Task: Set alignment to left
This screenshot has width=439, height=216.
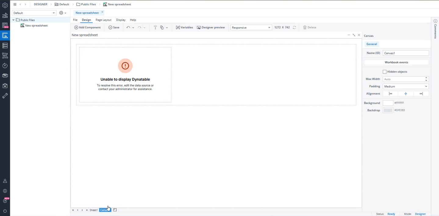Action: (x=391, y=94)
